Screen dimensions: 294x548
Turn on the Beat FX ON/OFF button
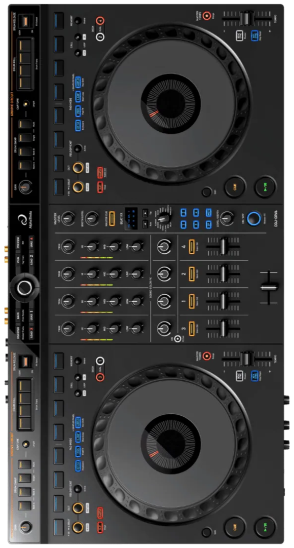(x=254, y=218)
